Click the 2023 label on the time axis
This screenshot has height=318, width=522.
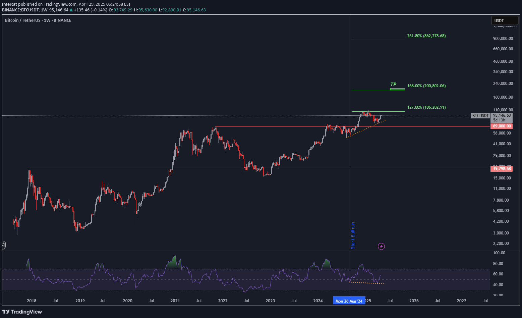(270, 301)
